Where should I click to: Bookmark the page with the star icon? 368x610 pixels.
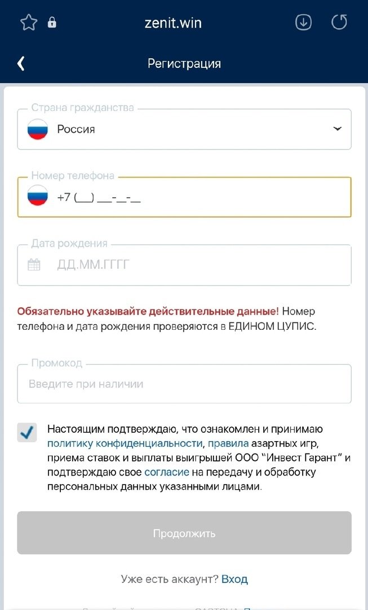pyautogui.click(x=29, y=23)
